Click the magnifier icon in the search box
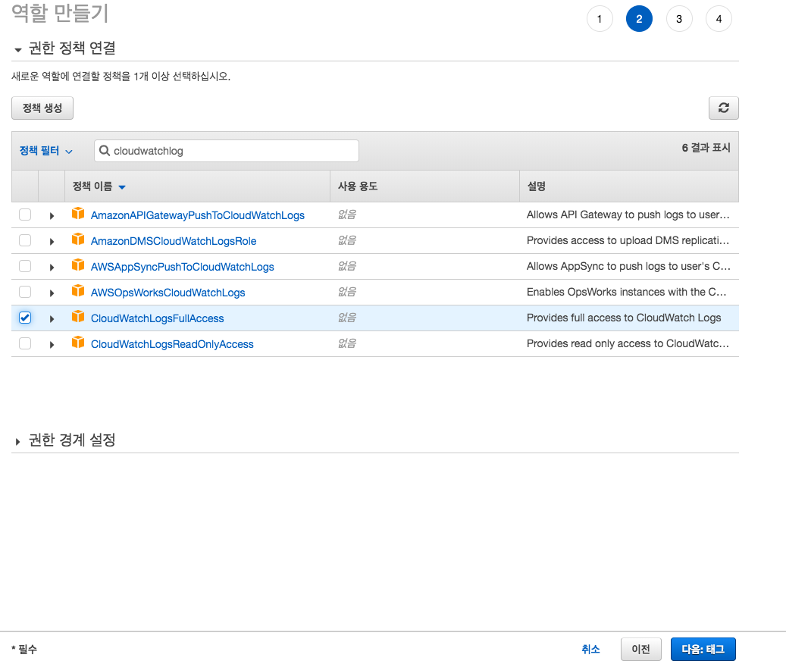The image size is (786, 664). point(105,150)
